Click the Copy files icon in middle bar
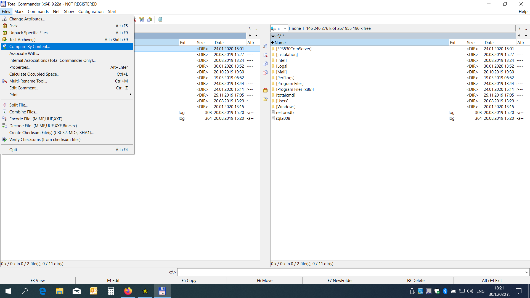Viewport: 530px width, 298px height. [x=265, y=64]
